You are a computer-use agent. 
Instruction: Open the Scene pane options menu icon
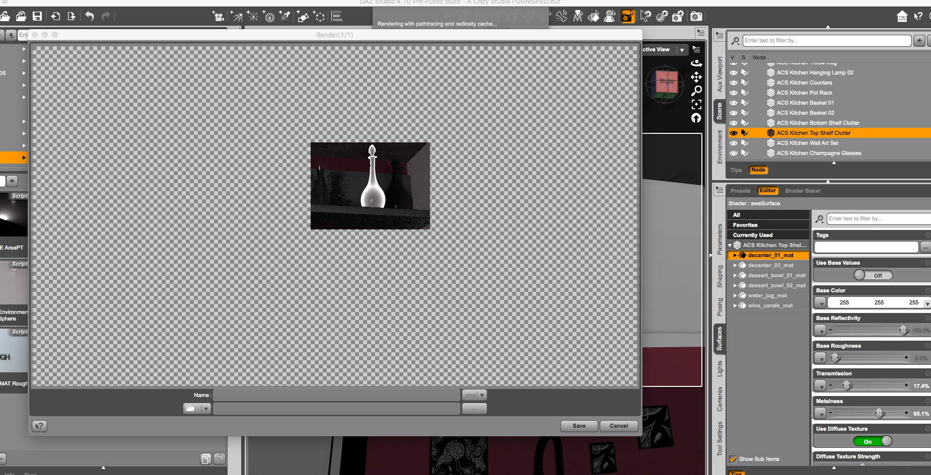[x=720, y=36]
